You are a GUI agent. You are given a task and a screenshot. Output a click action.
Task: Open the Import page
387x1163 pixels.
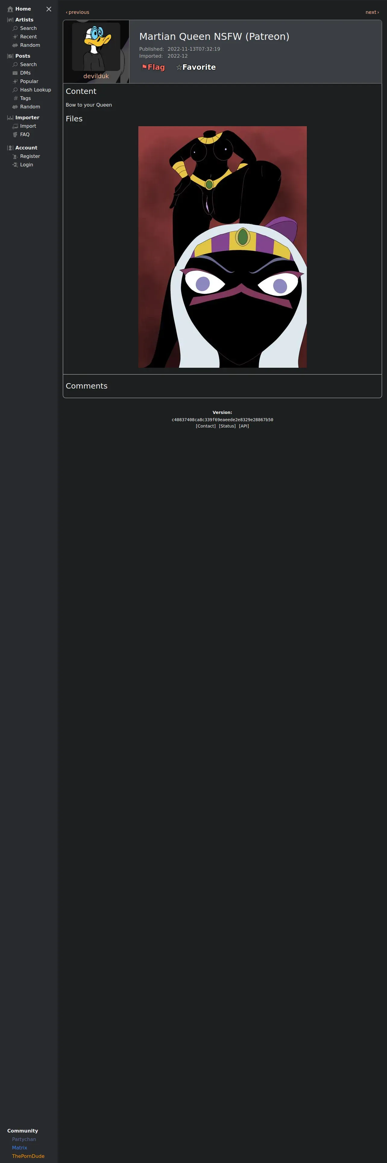point(28,127)
